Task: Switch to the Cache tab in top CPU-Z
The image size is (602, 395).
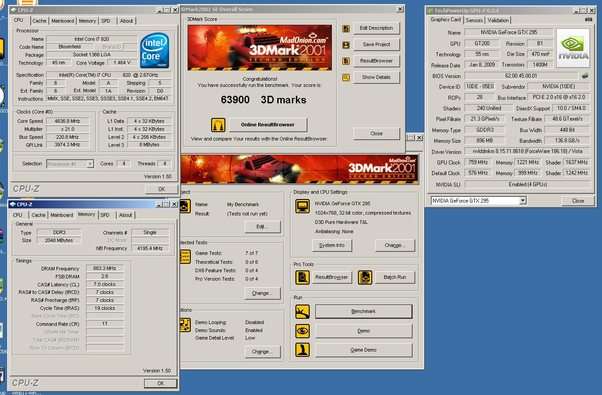Action: 39,21
